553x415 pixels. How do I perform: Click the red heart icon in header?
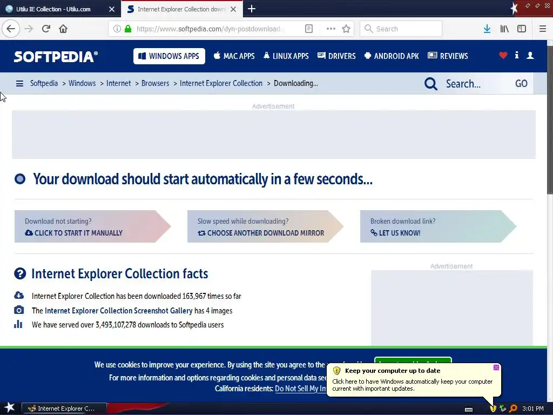coord(503,56)
